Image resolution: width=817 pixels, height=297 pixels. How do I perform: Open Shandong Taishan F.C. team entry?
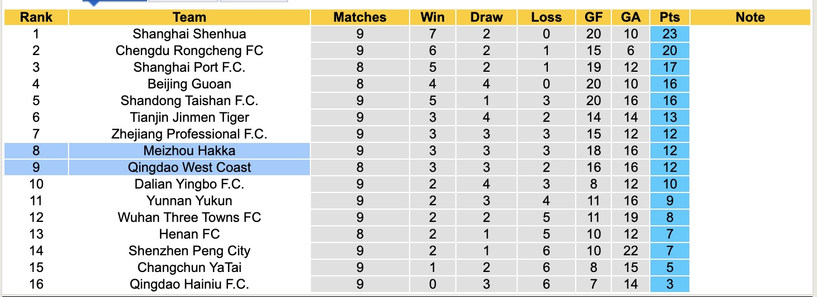pos(189,101)
